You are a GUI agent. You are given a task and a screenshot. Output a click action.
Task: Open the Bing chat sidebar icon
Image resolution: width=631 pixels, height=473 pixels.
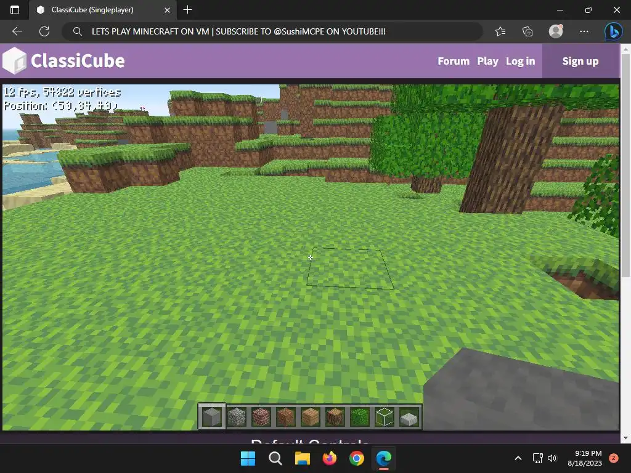(x=613, y=31)
